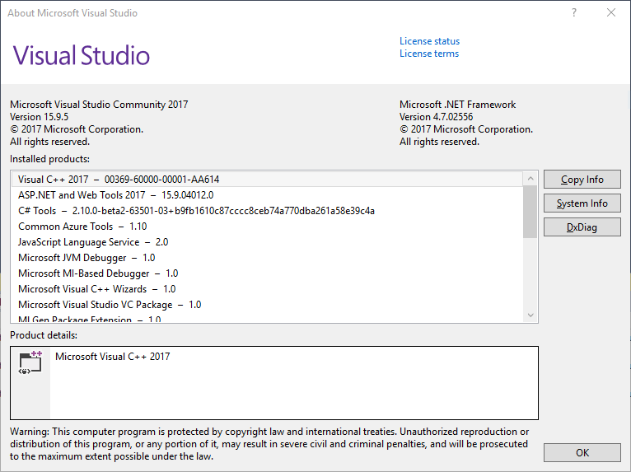This screenshot has height=472, width=631.
Task: Click the Copy Info button
Action: click(582, 180)
